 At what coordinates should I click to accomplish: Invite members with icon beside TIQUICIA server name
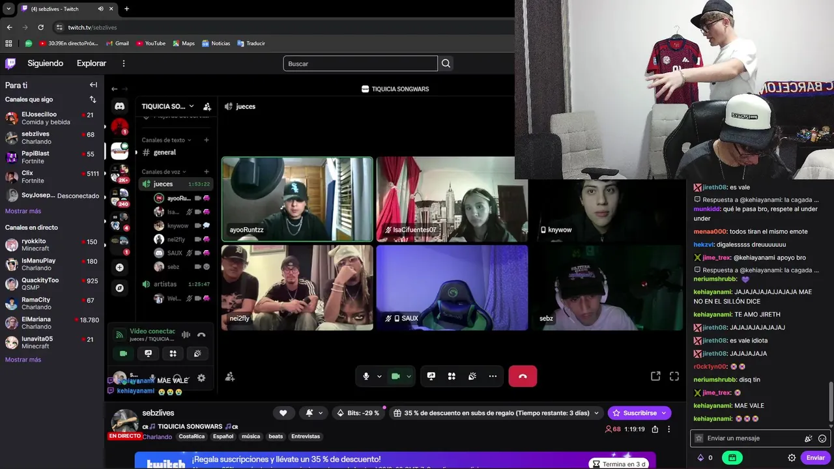pos(207,106)
